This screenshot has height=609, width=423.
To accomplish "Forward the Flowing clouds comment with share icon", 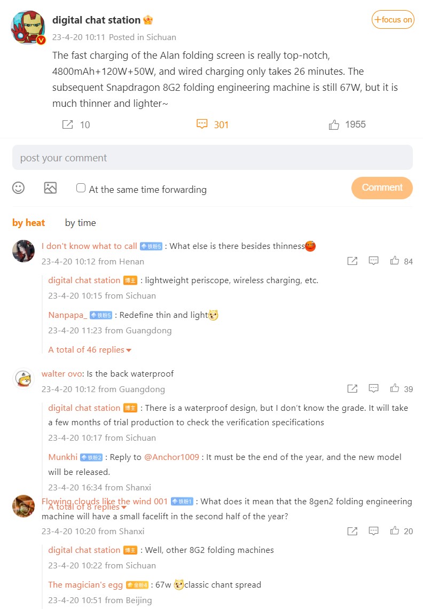I will coord(352,531).
